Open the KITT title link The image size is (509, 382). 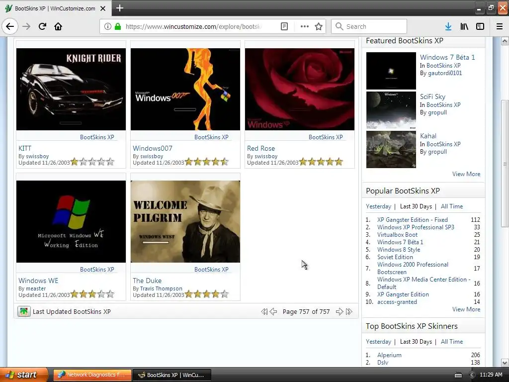tap(25, 148)
